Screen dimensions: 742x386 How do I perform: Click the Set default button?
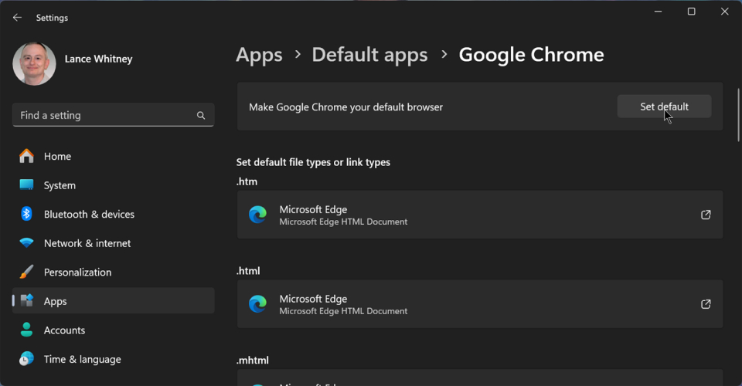click(664, 107)
